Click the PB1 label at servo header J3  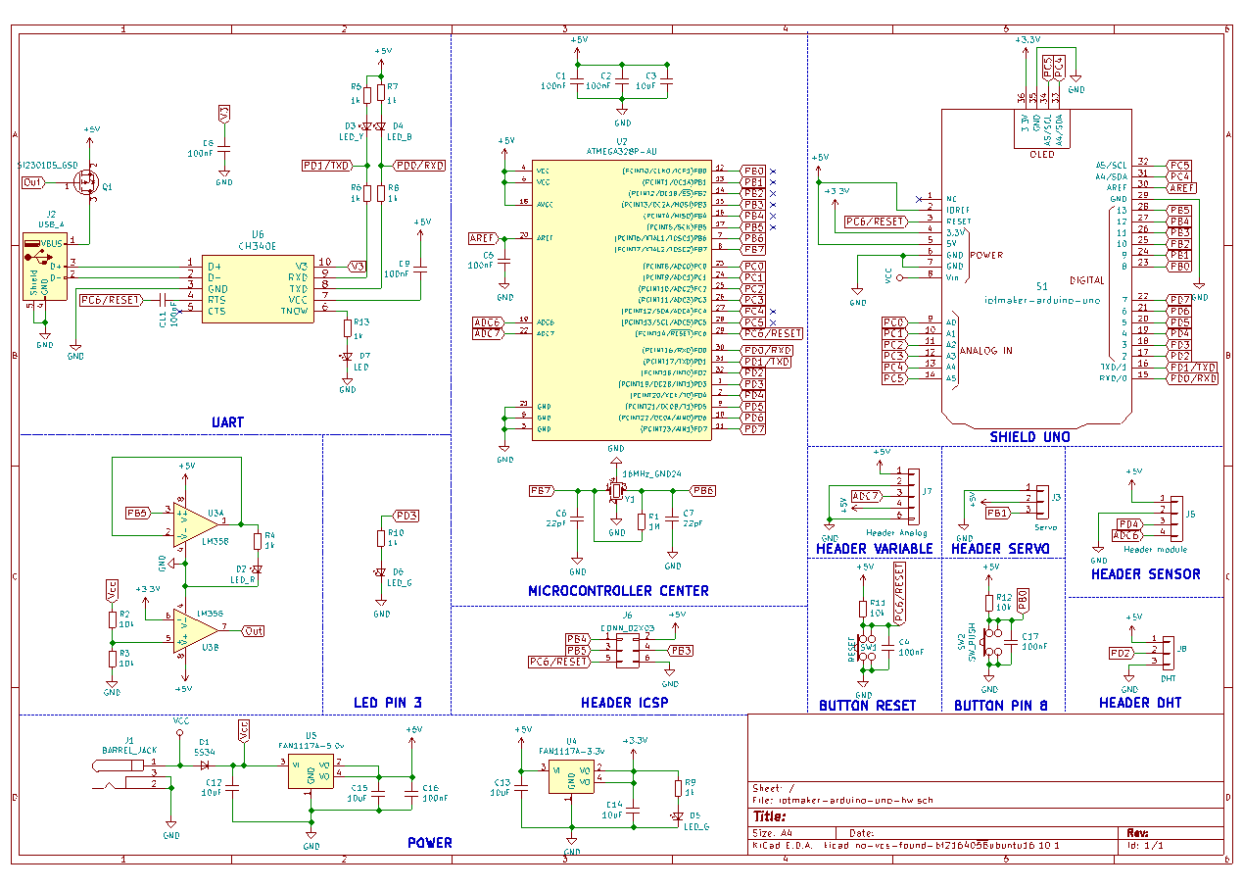[x=998, y=513]
